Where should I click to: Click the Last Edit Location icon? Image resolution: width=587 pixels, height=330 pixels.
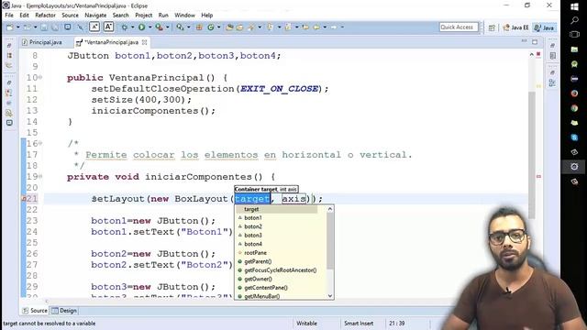[305, 27]
